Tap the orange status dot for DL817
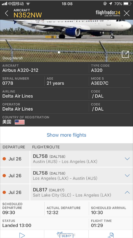 pyautogui.click(x=4, y=192)
